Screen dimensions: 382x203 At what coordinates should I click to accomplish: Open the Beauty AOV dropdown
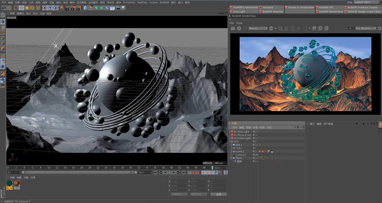point(258,28)
